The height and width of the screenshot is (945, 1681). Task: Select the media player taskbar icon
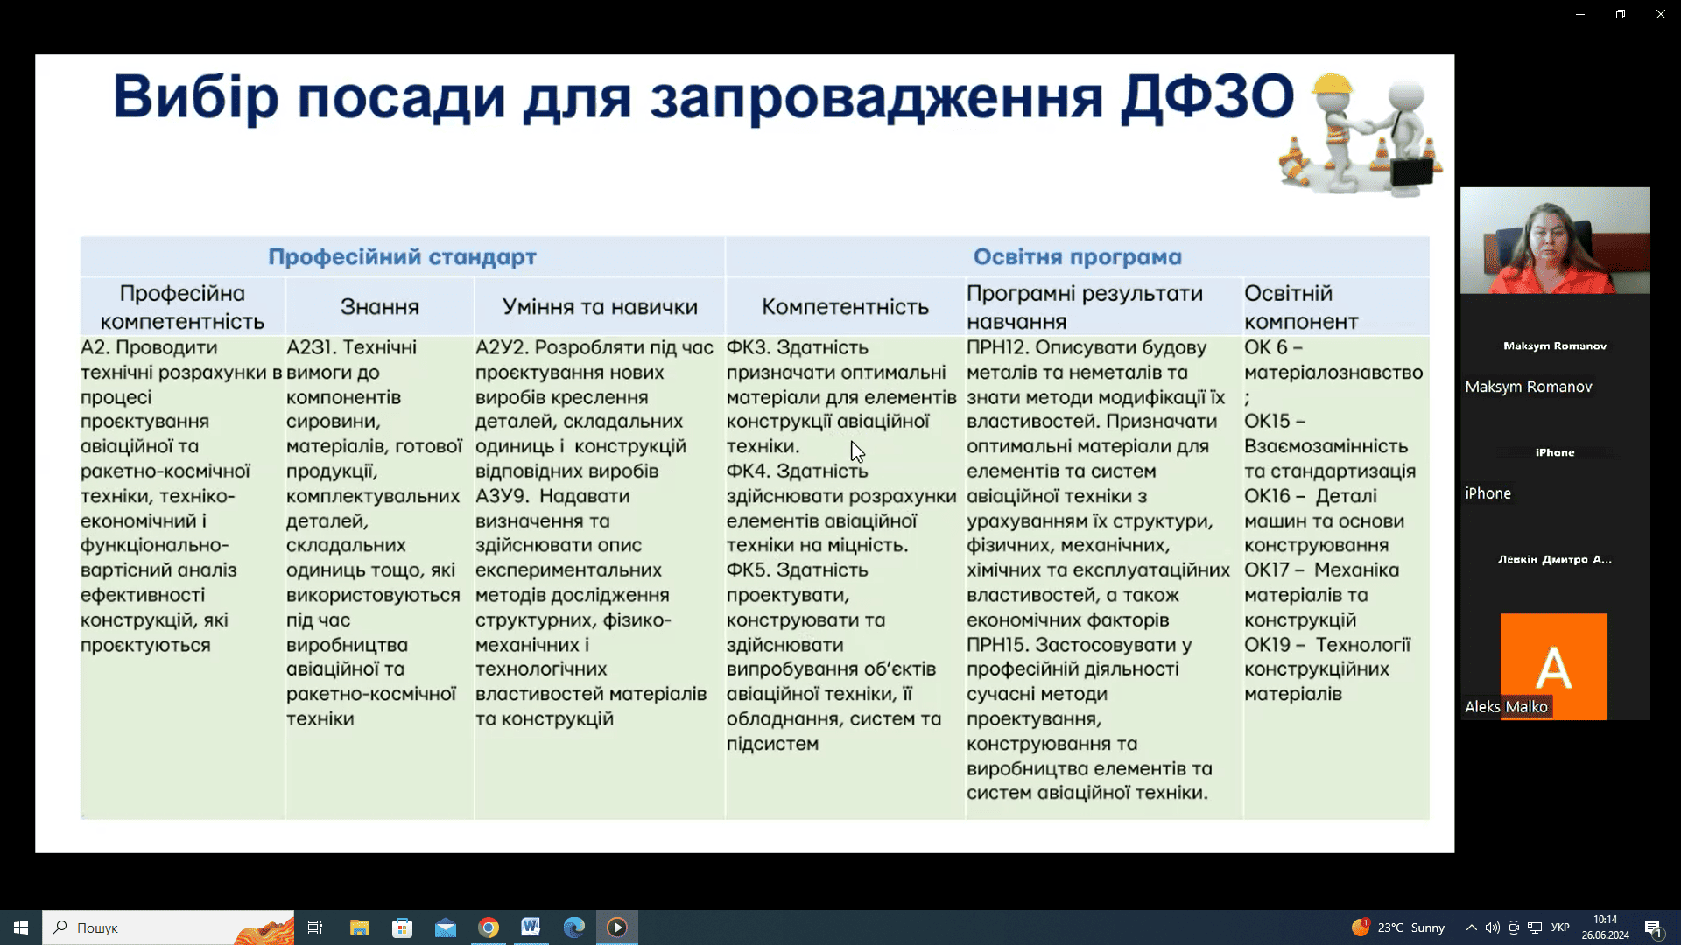(x=617, y=927)
